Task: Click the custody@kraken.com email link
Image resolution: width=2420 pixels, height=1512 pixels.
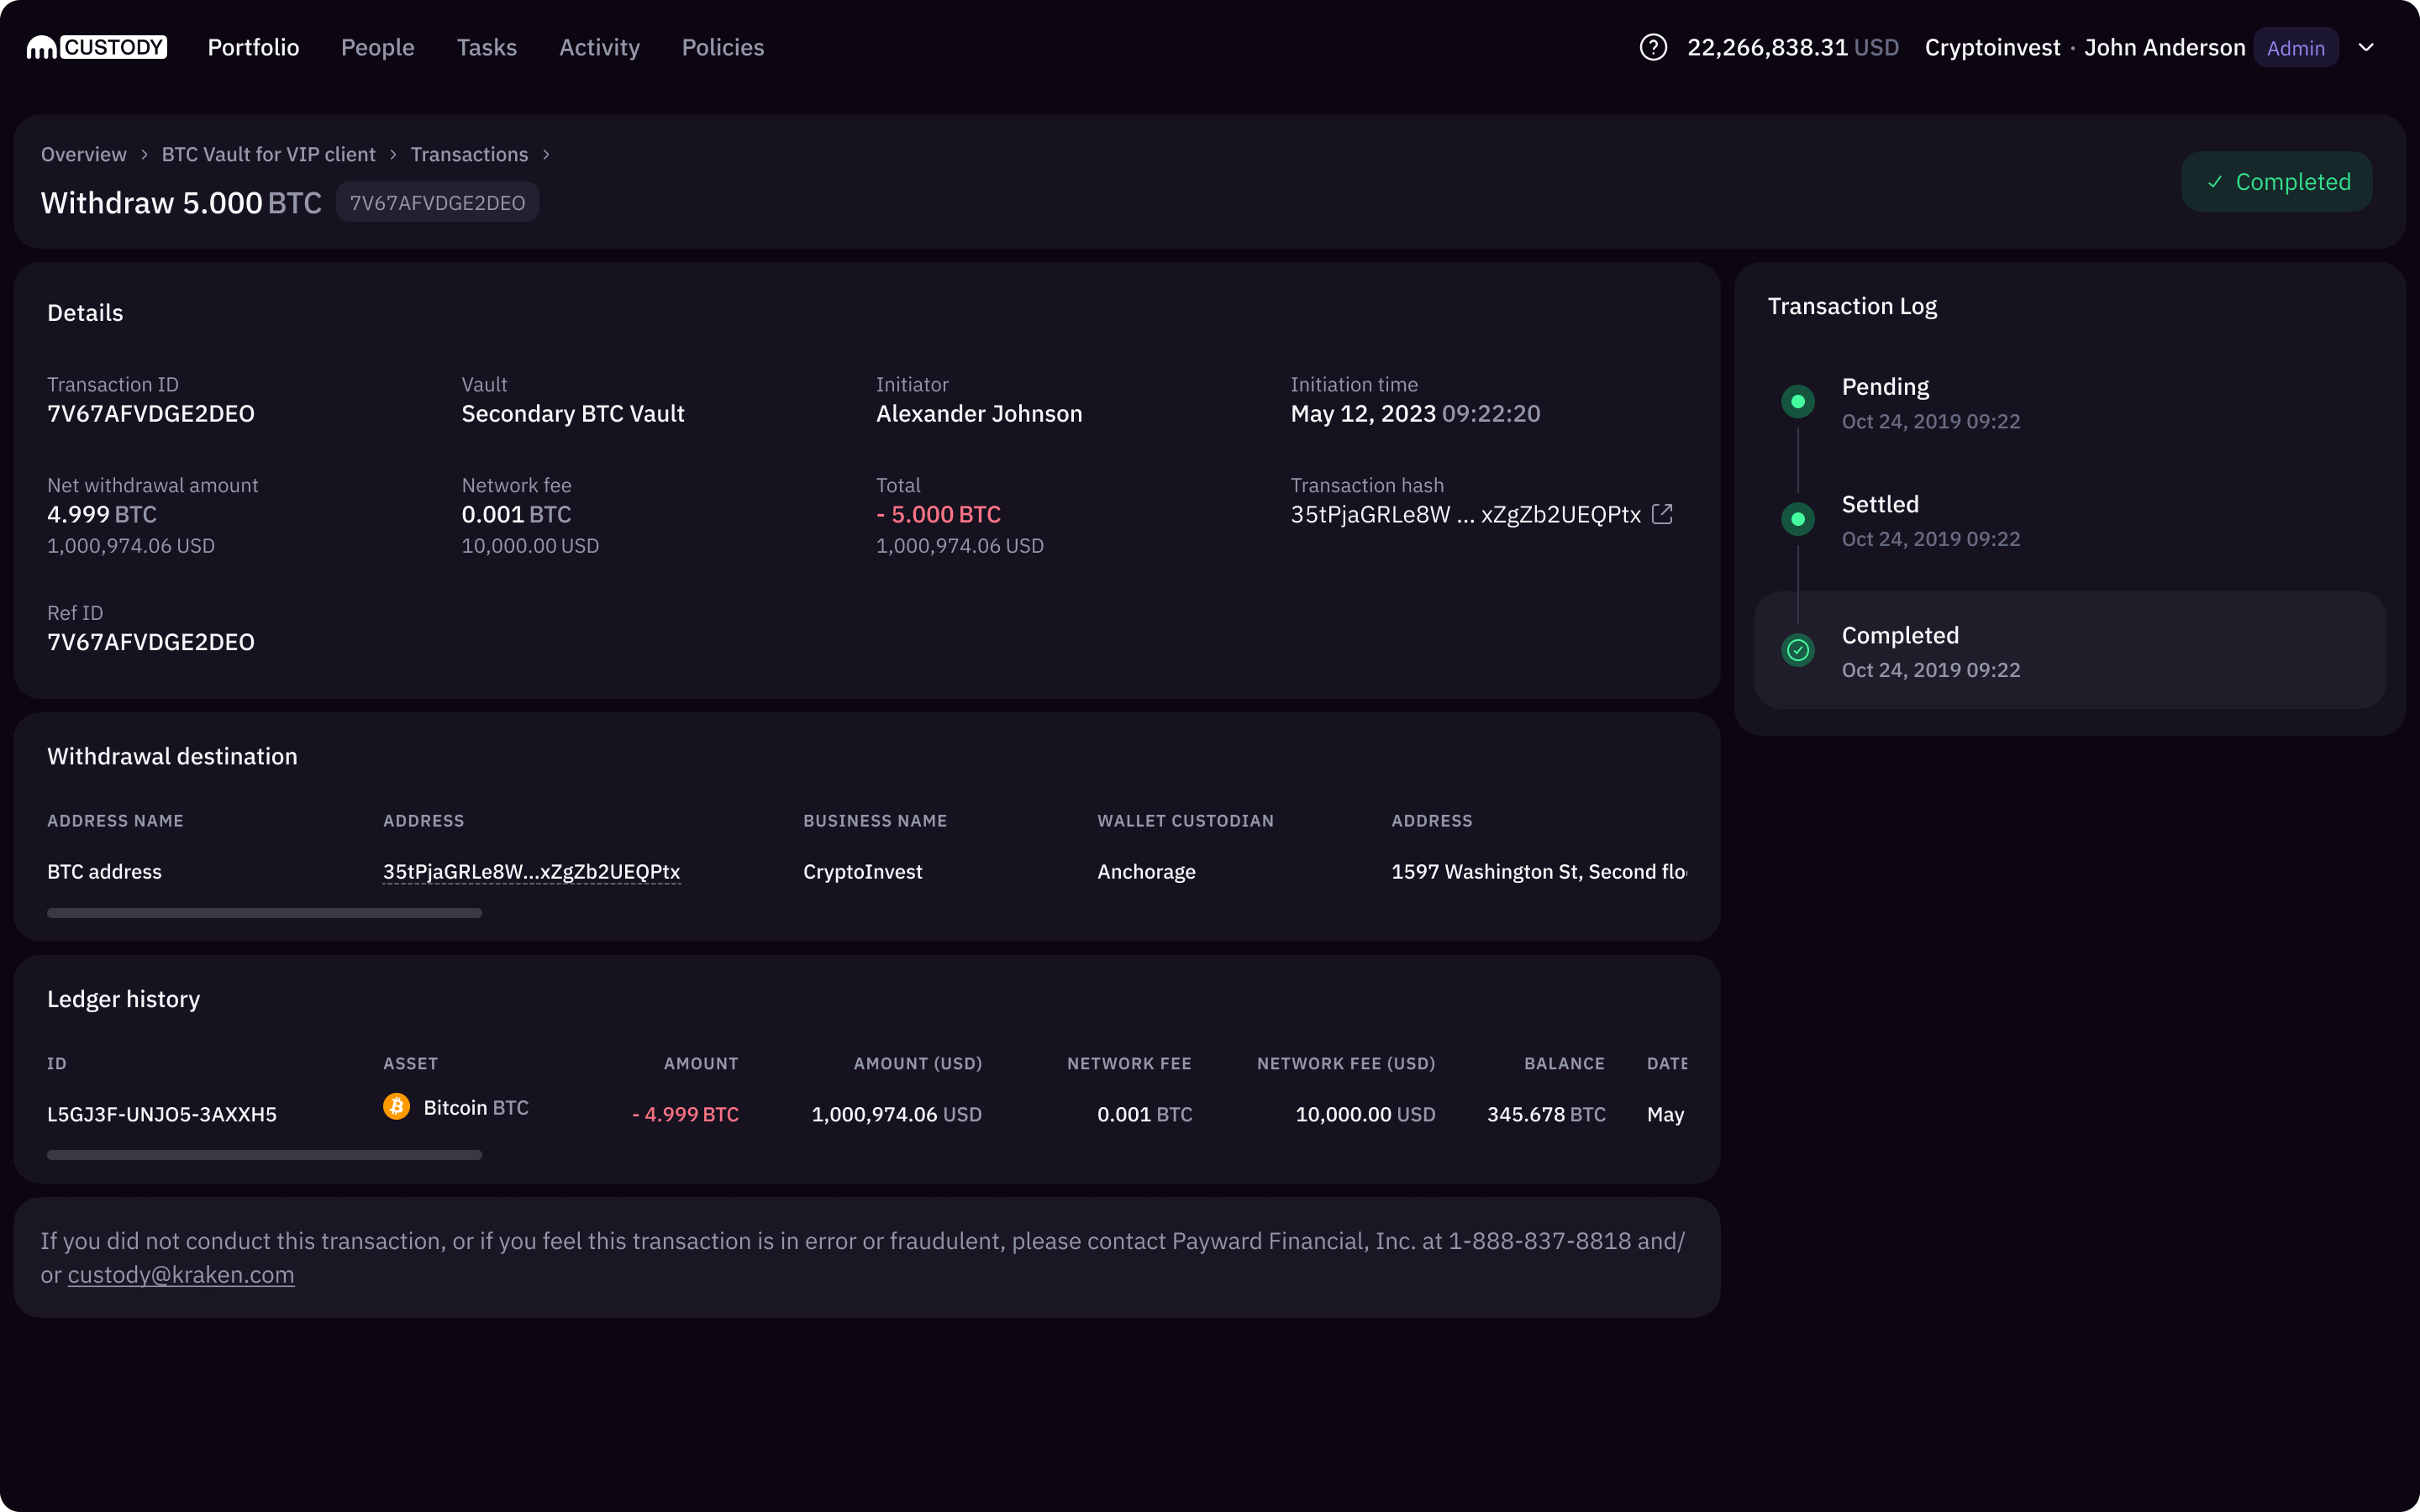Action: point(181,1275)
